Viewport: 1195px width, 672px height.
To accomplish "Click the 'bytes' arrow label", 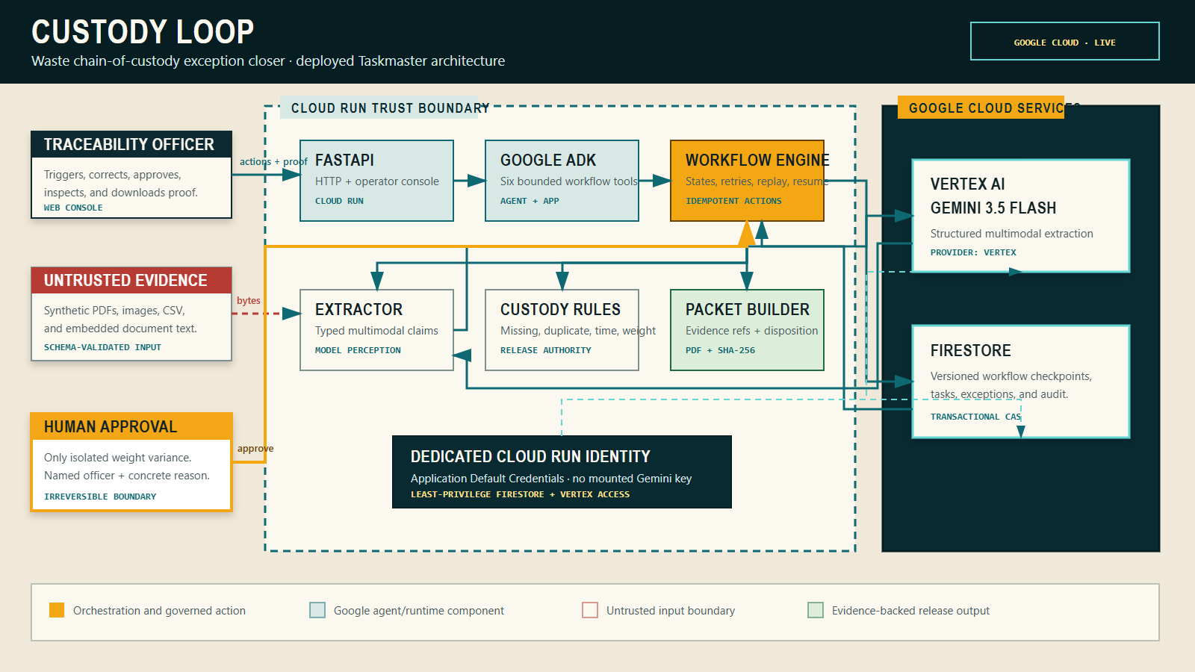I will [x=249, y=301].
